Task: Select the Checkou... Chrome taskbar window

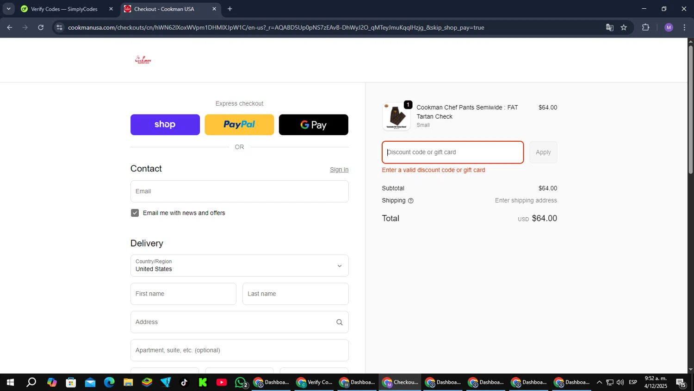Action: tap(401, 383)
